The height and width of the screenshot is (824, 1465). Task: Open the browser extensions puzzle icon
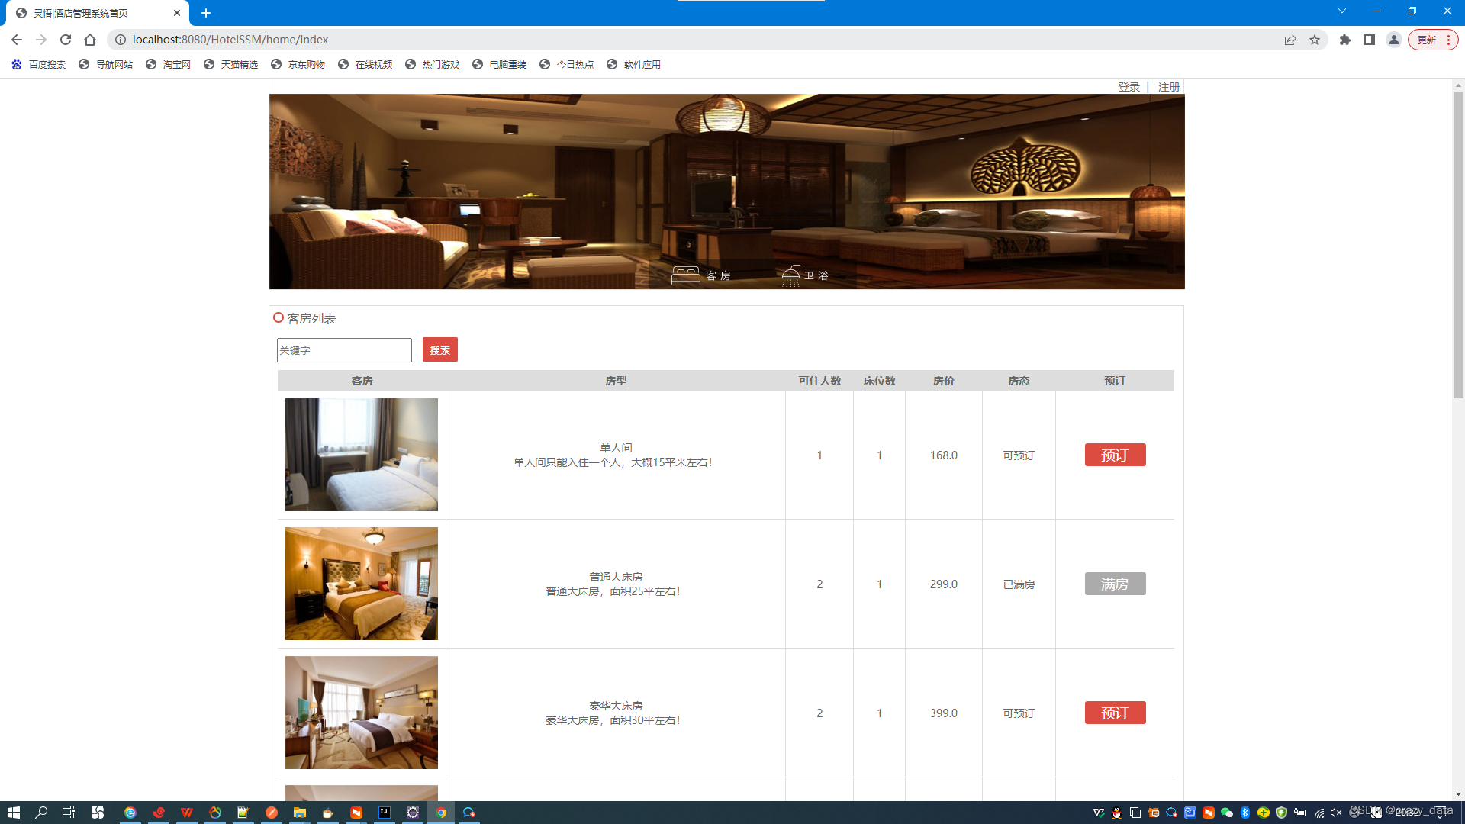pos(1345,40)
